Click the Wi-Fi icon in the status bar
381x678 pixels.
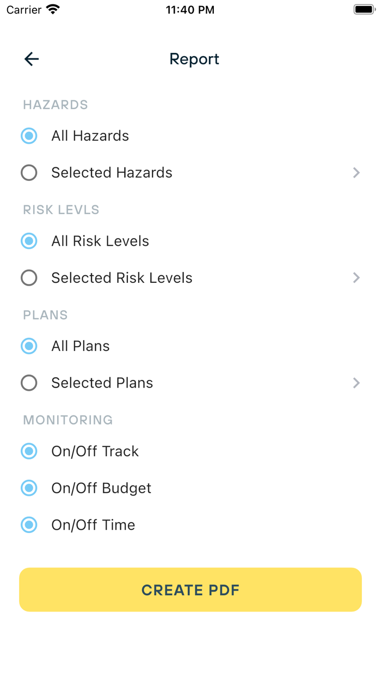point(52,9)
